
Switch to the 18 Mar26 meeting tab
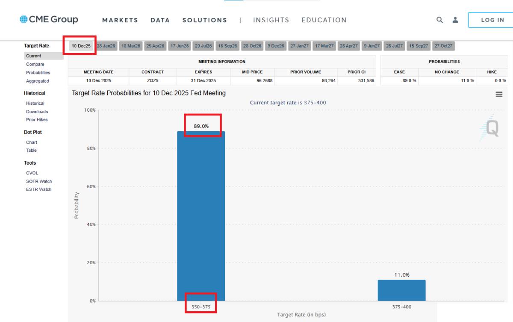coord(131,46)
